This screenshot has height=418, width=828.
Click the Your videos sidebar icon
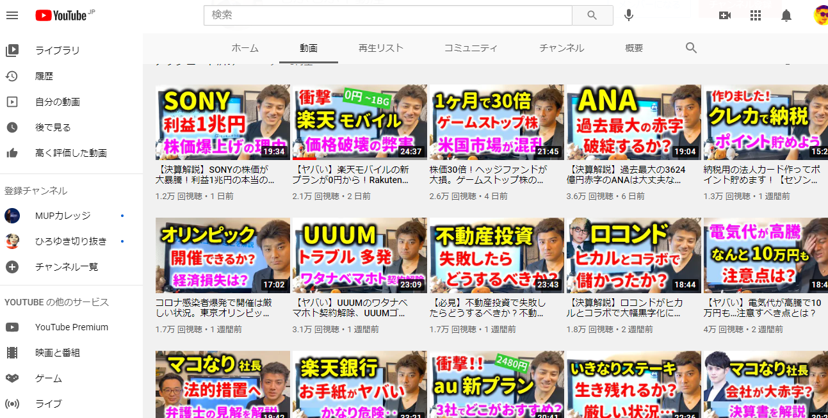click(12, 102)
